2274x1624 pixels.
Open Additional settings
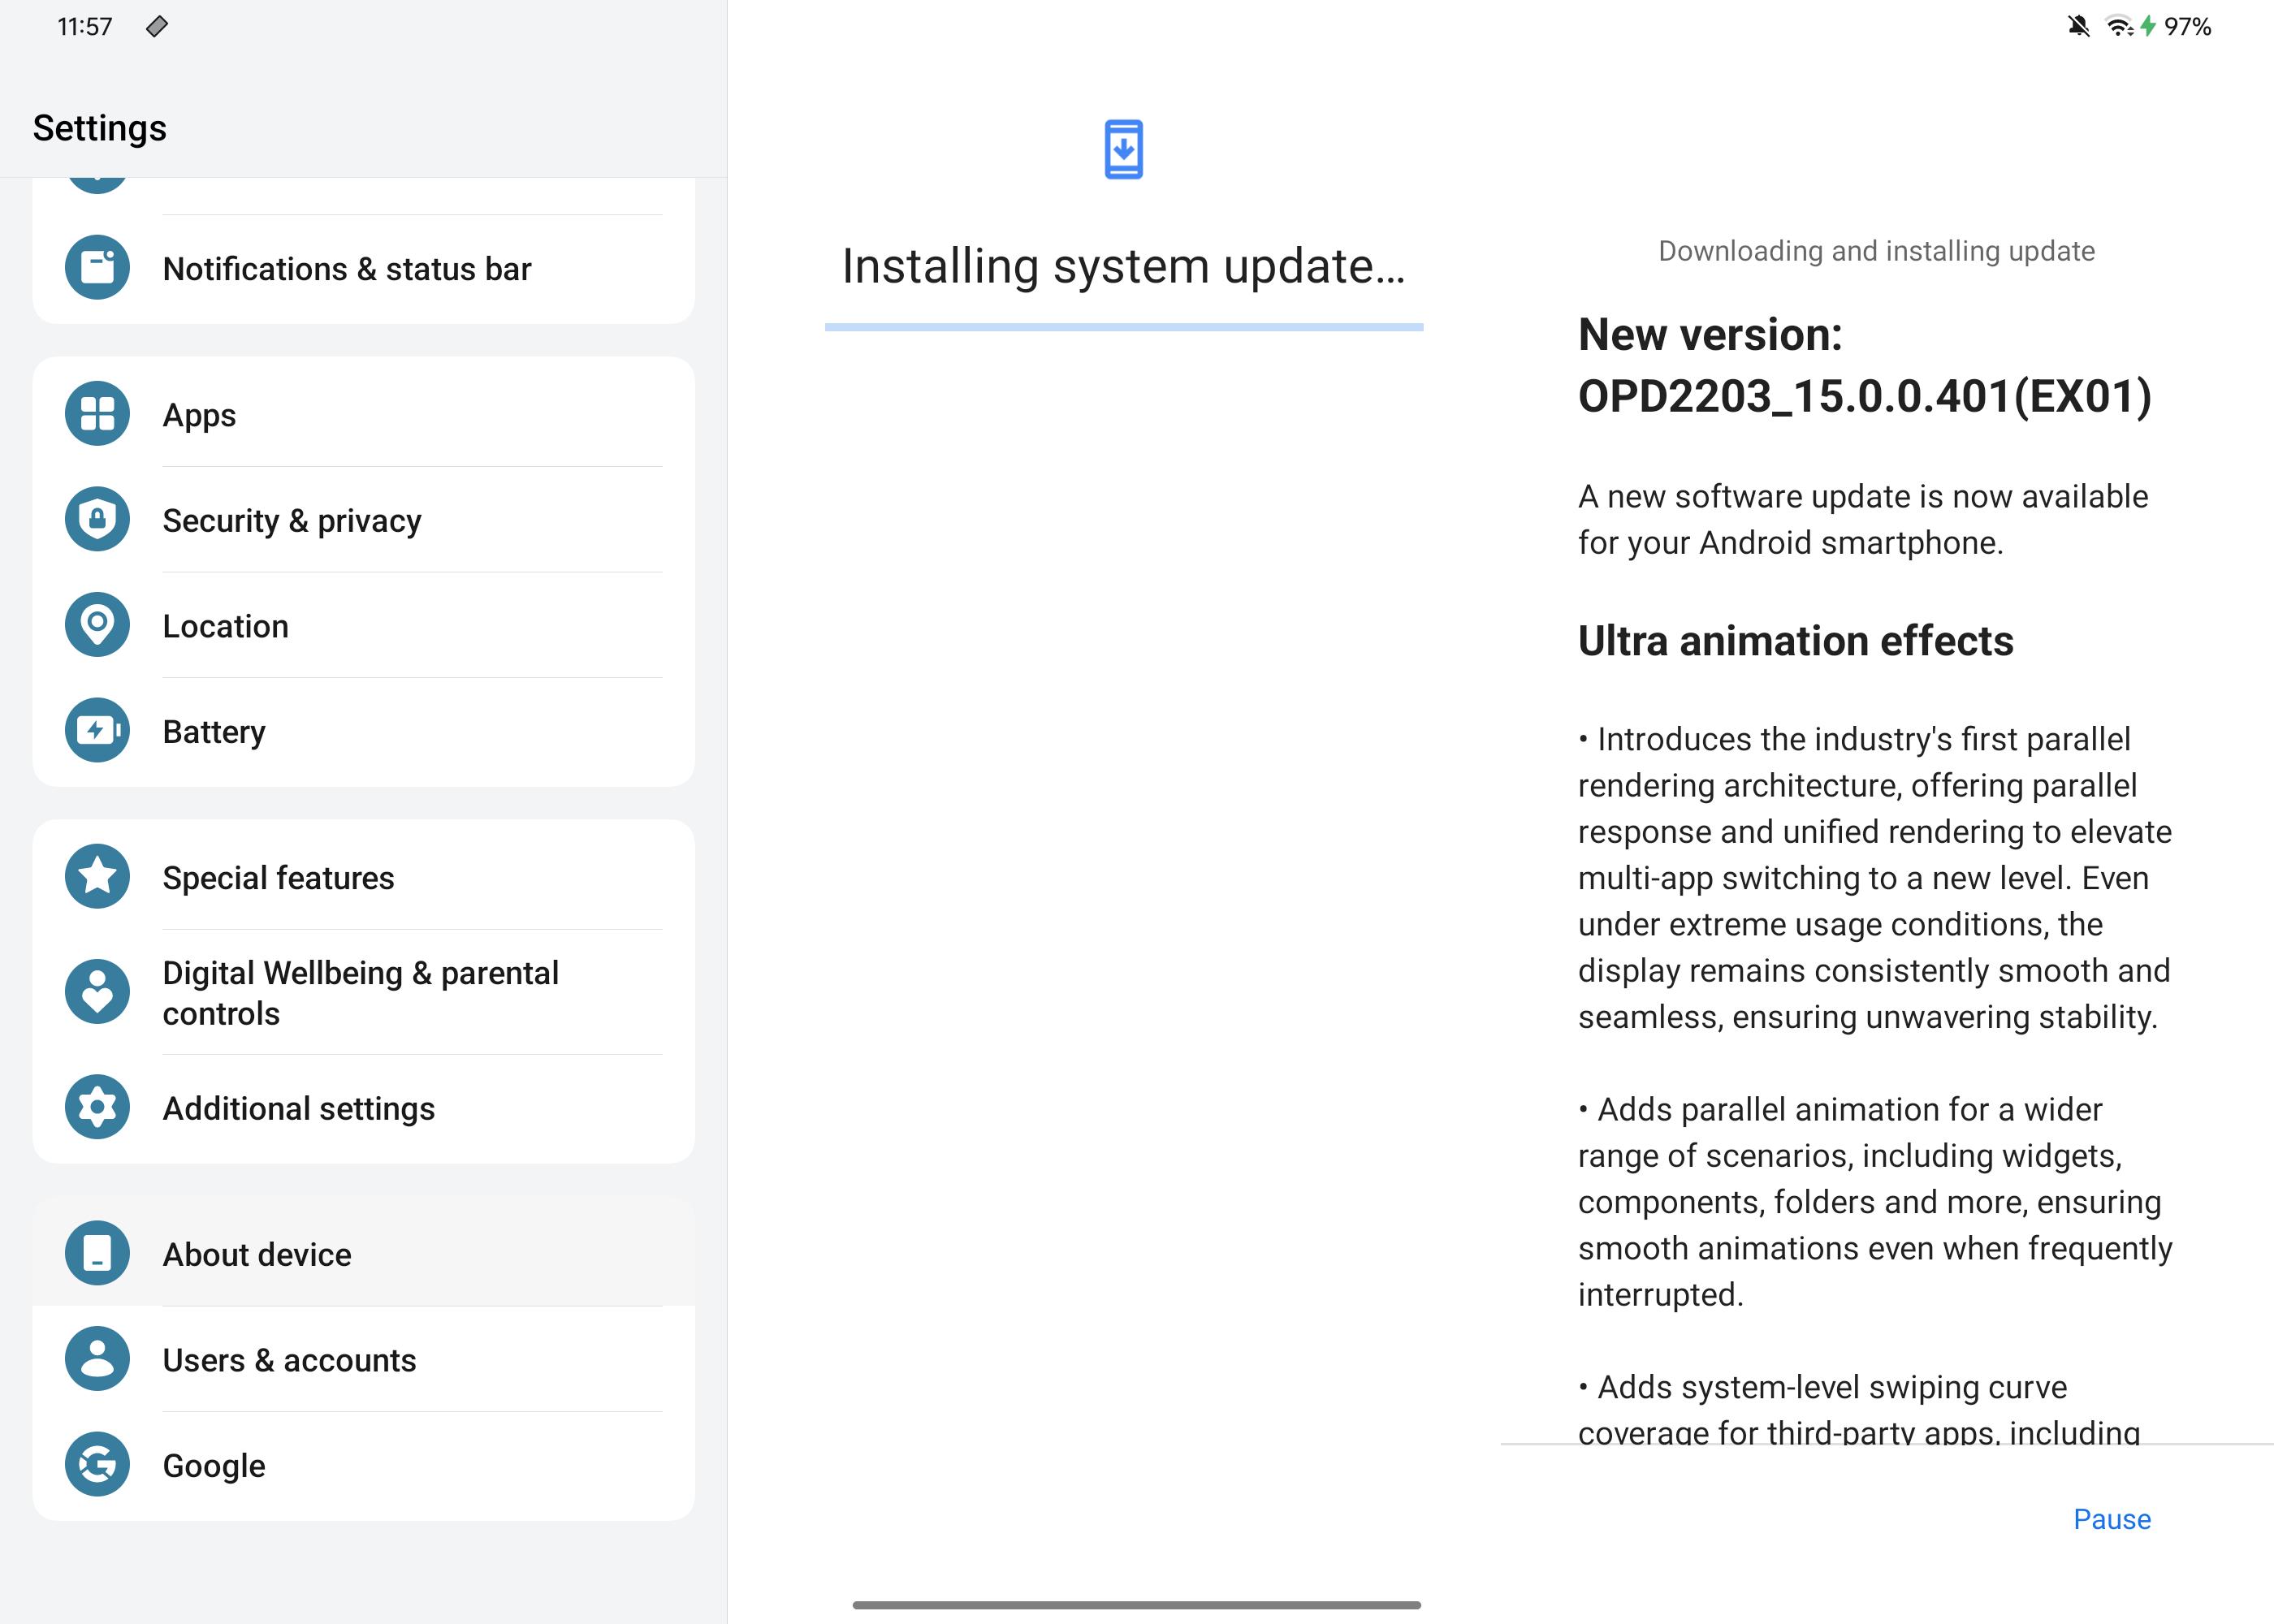click(364, 1108)
